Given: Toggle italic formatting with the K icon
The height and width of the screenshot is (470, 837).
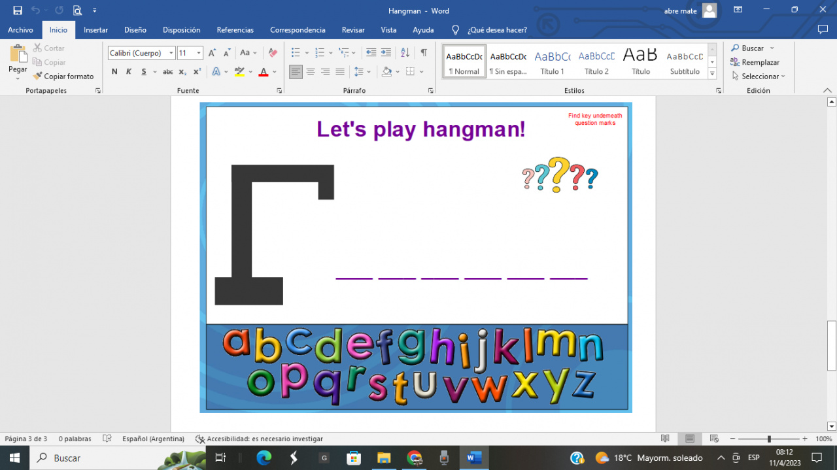Looking at the screenshot, I should [129, 71].
